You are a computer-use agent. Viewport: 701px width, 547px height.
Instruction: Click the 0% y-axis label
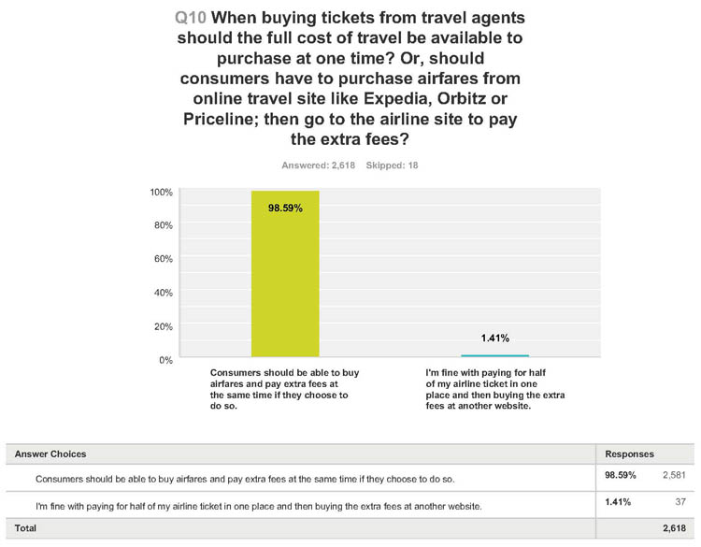pos(165,360)
